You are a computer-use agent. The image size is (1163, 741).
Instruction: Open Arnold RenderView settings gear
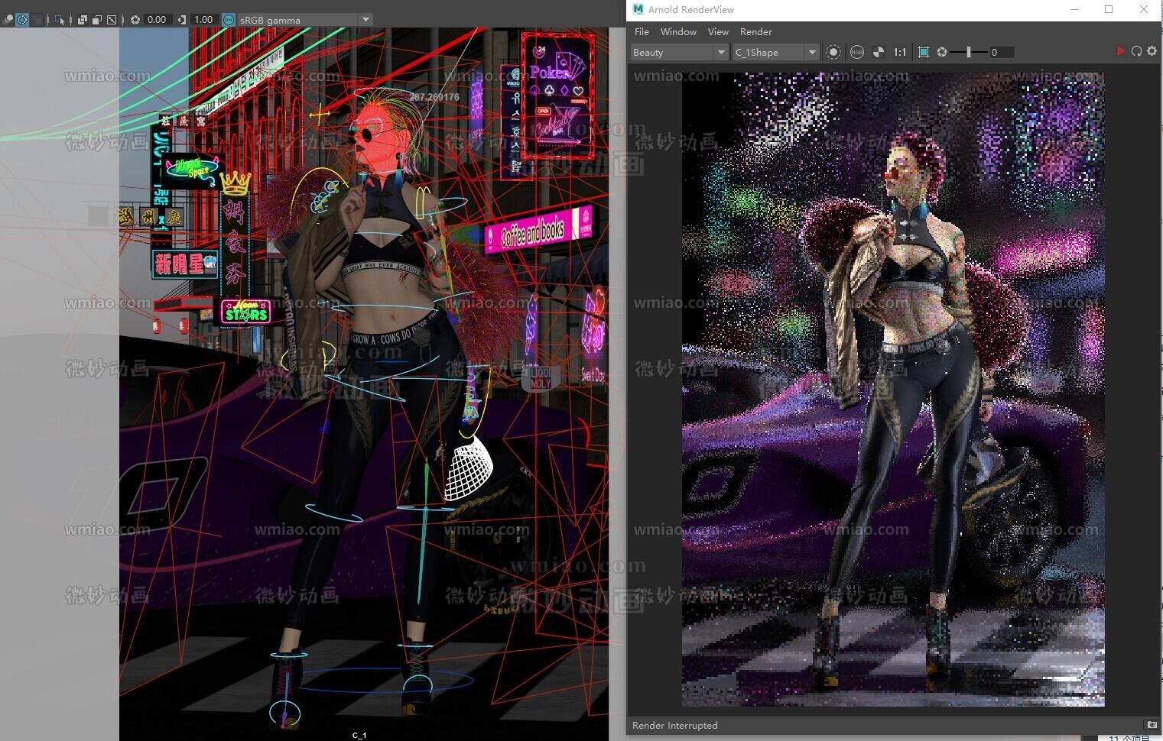tap(1152, 51)
